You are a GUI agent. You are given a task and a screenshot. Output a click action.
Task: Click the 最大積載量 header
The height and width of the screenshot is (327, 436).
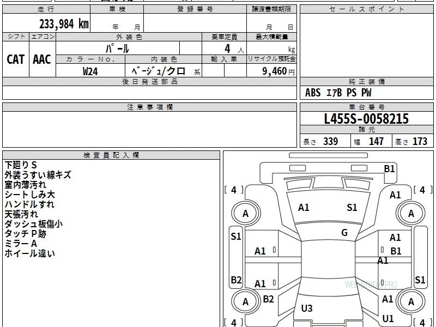[x=271, y=37]
